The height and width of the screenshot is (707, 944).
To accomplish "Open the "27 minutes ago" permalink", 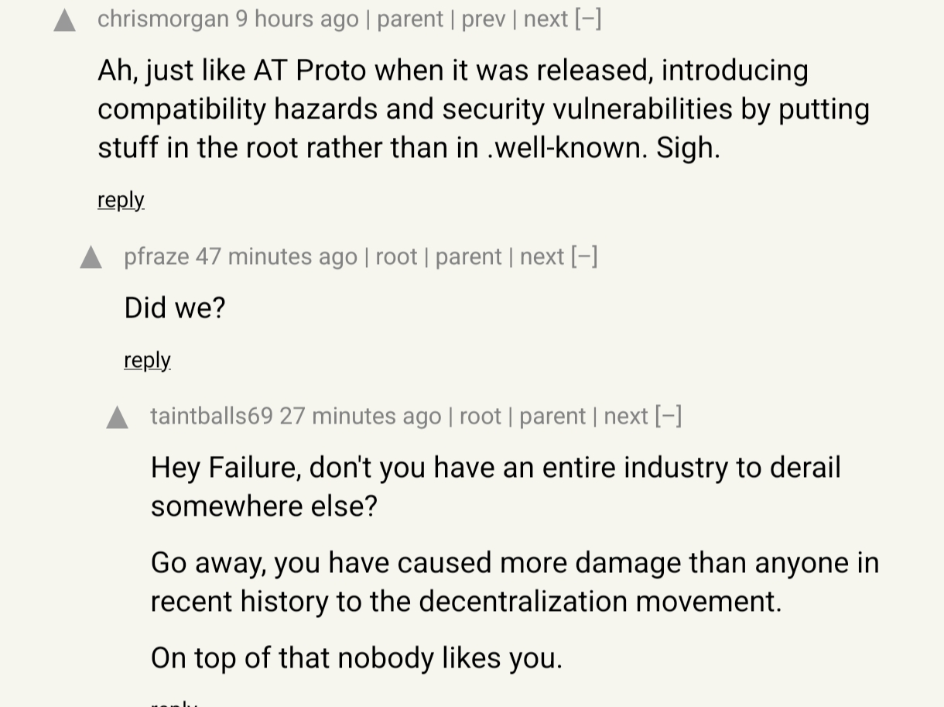I will pyautogui.click(x=360, y=416).
